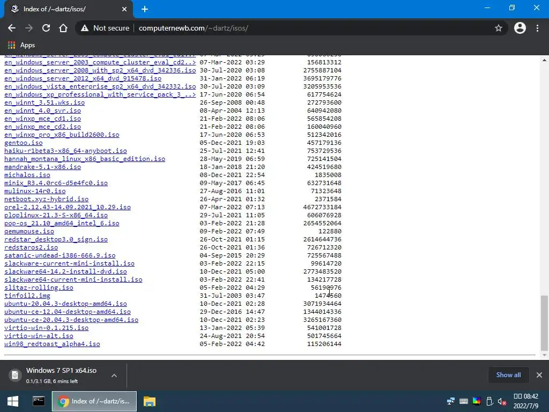This screenshot has width=549, height=412.
Task: Download en_windows_server_2003_compute_cluster_eval_cd2 link
Action: pyautogui.click(x=100, y=62)
